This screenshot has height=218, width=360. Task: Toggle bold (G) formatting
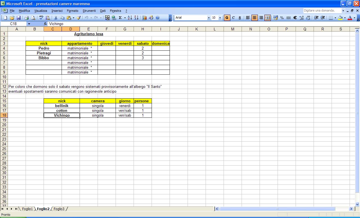click(x=227, y=18)
